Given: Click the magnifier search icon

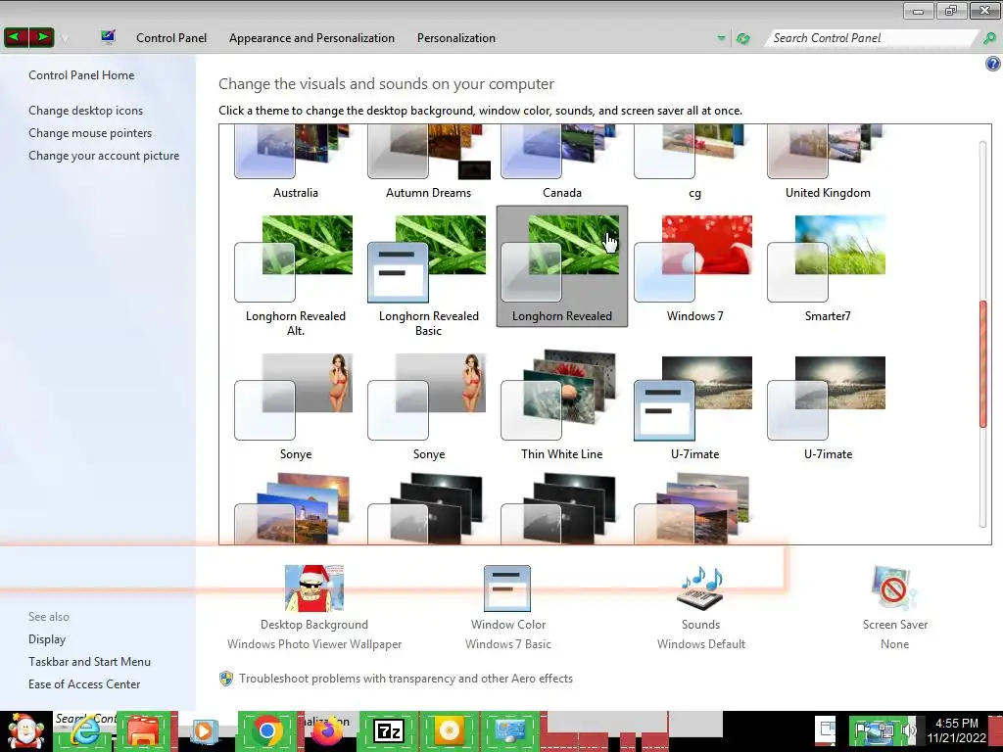Looking at the screenshot, I should click(989, 38).
